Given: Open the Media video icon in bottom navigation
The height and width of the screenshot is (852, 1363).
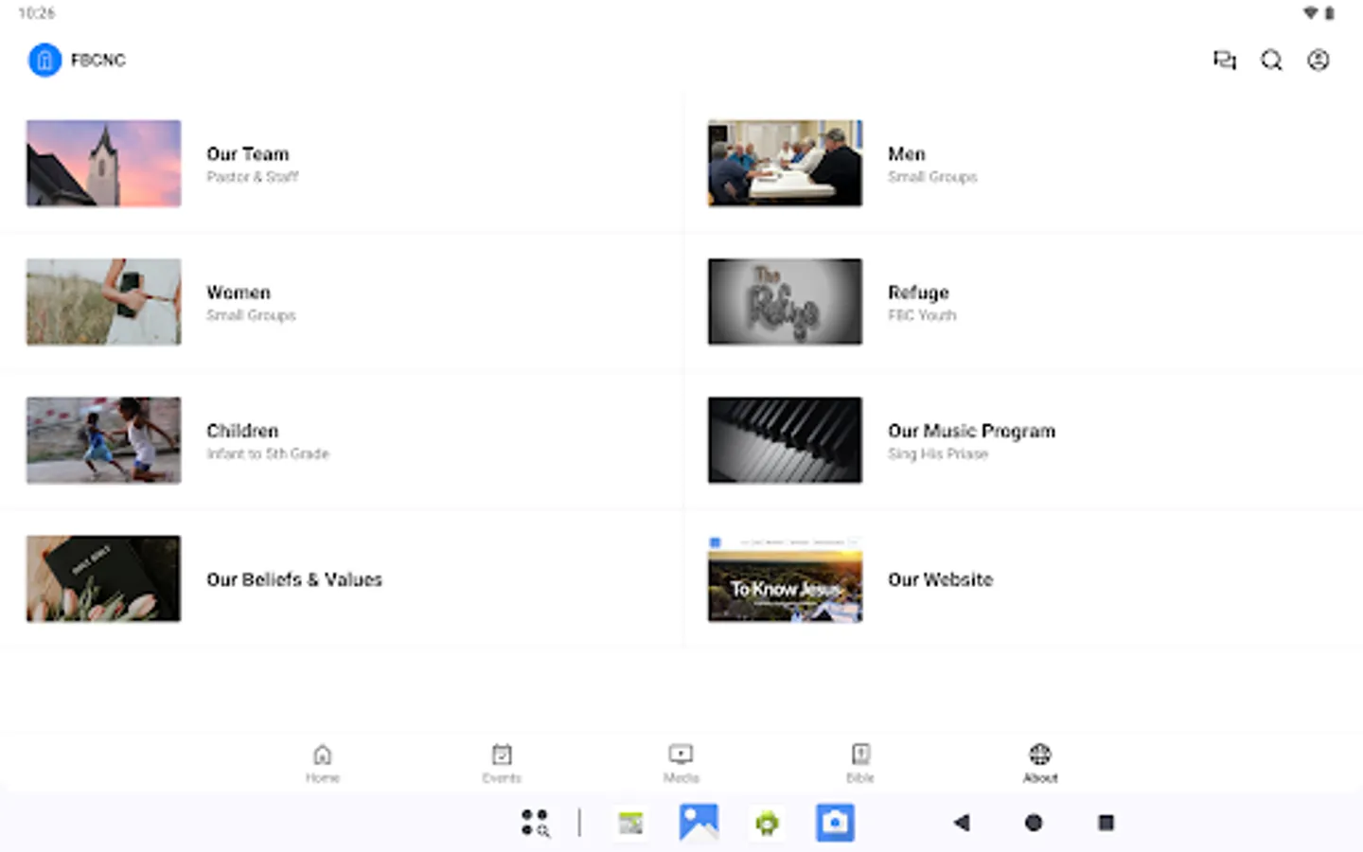Looking at the screenshot, I should [681, 762].
